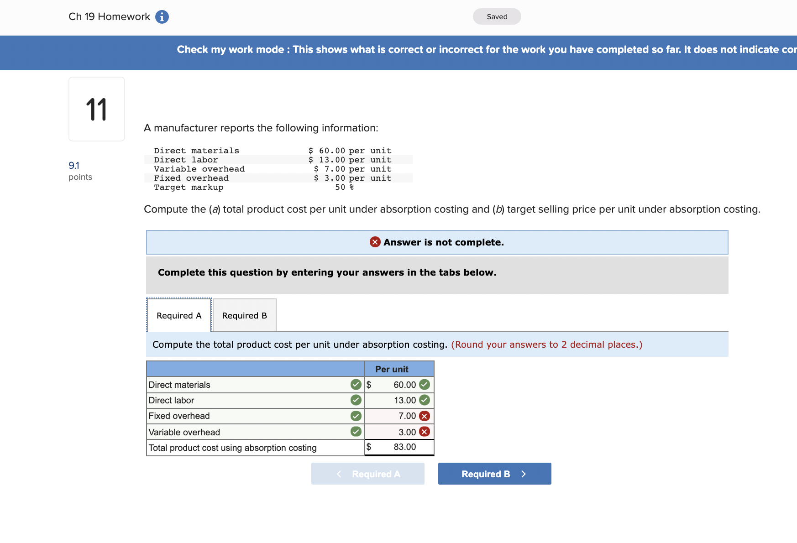Click the green checkmark beside Variable overhead label
This screenshot has height=543, width=797.
coord(355,432)
